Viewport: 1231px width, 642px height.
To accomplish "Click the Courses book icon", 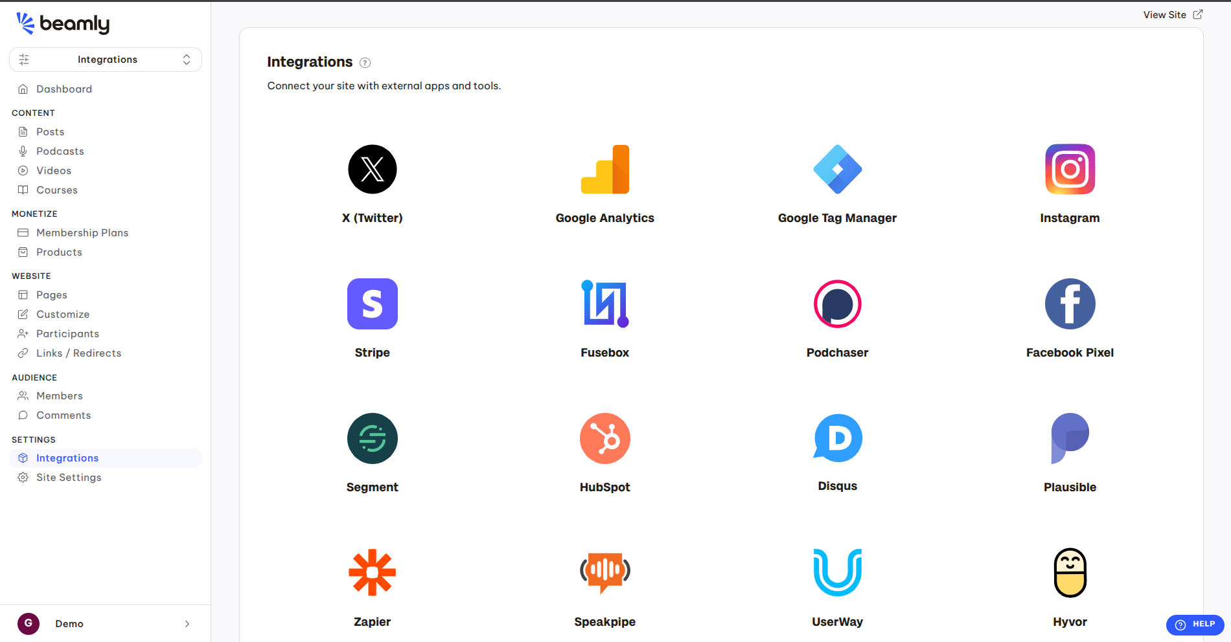I will 23,190.
